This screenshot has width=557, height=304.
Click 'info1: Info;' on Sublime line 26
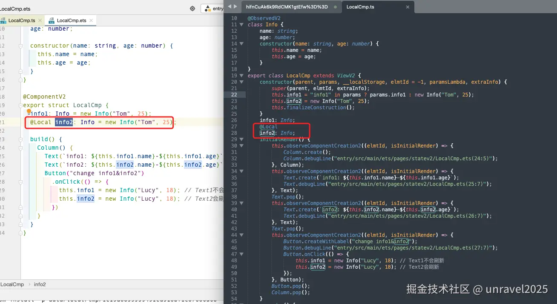278,120
